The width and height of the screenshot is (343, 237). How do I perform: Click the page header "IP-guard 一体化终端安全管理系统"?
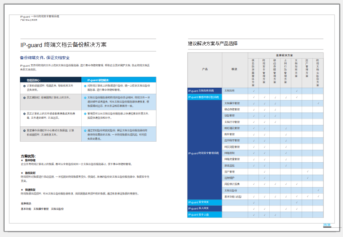pyautogui.click(x=40, y=16)
